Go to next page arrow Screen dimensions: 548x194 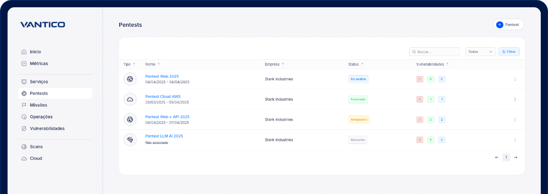516,158
